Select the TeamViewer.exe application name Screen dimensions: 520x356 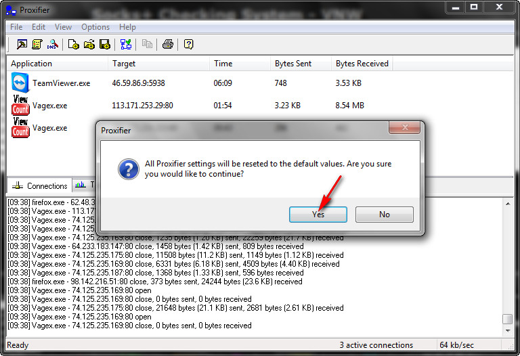pyautogui.click(x=62, y=83)
